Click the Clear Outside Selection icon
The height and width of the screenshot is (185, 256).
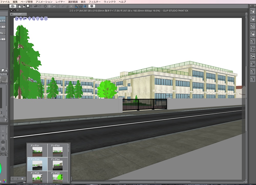[x=49, y=6]
